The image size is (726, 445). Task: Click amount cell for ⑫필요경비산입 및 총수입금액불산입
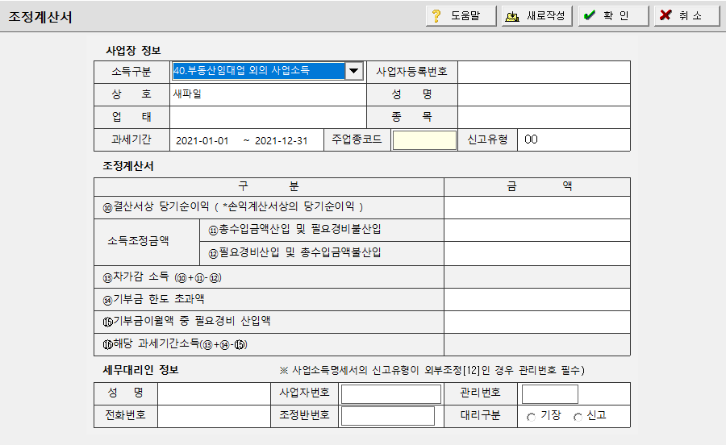tap(537, 253)
